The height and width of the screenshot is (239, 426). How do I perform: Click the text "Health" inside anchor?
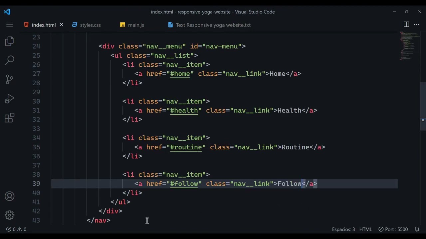(x=290, y=110)
